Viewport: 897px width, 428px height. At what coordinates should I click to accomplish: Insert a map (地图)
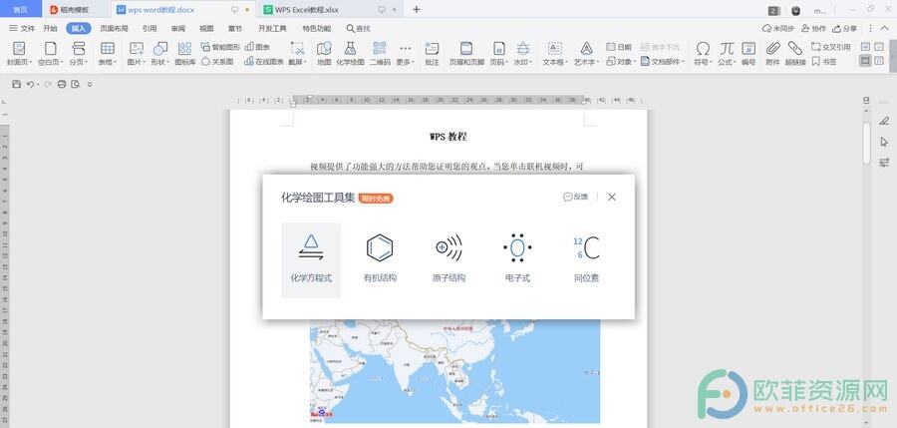coord(324,53)
